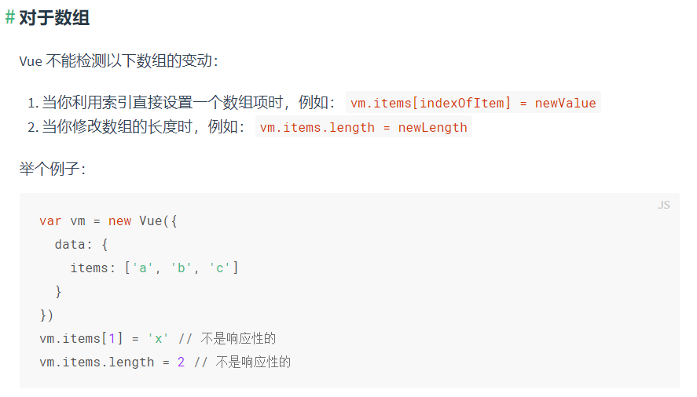Click the green # anchor before 对于数组
Screen dimensions: 697x397
(9, 18)
